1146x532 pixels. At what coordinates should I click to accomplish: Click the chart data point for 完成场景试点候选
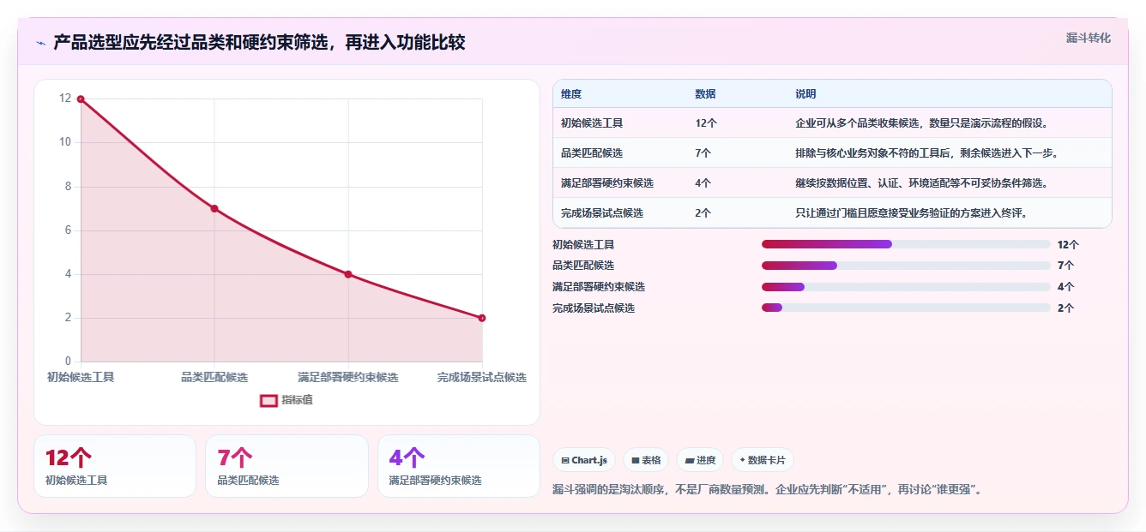click(x=482, y=318)
